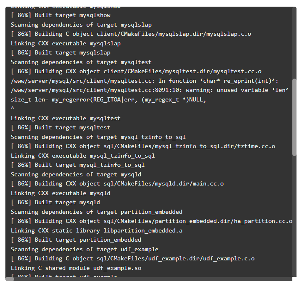Image resolution: width=299 pixels, height=282 pixels.
Task: Click the "unused variable 'len'" warning line
Action: coord(149,90)
